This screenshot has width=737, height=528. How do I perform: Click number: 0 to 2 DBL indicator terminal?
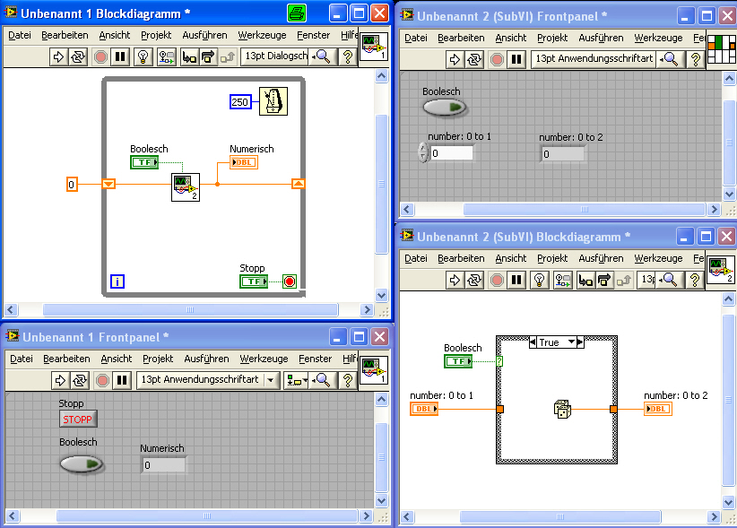tap(657, 409)
